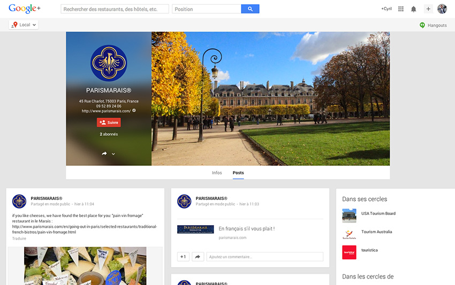Translate the post with Traduire
Screen dimensions: 455x285
pyautogui.click(x=19, y=238)
